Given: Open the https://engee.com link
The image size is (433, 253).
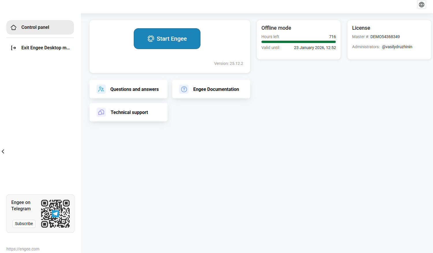Looking at the screenshot, I should (x=23, y=249).
